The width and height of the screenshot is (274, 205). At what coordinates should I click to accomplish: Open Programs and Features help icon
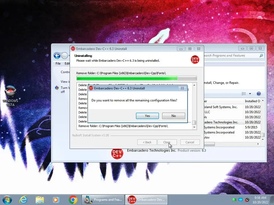point(259,94)
